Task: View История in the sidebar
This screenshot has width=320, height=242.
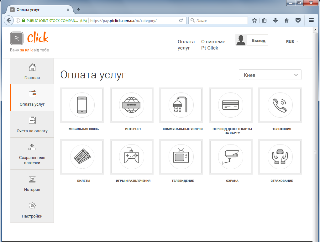Action: click(x=32, y=183)
